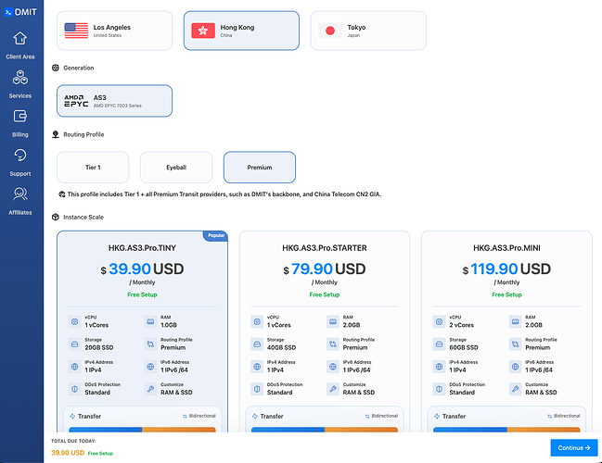Click vCPU icon in HKG.AS3.Pro.TINY card

click(x=74, y=321)
